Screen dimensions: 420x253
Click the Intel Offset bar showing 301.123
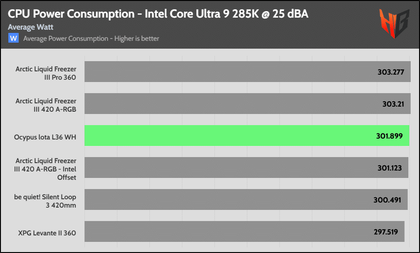coord(246,168)
